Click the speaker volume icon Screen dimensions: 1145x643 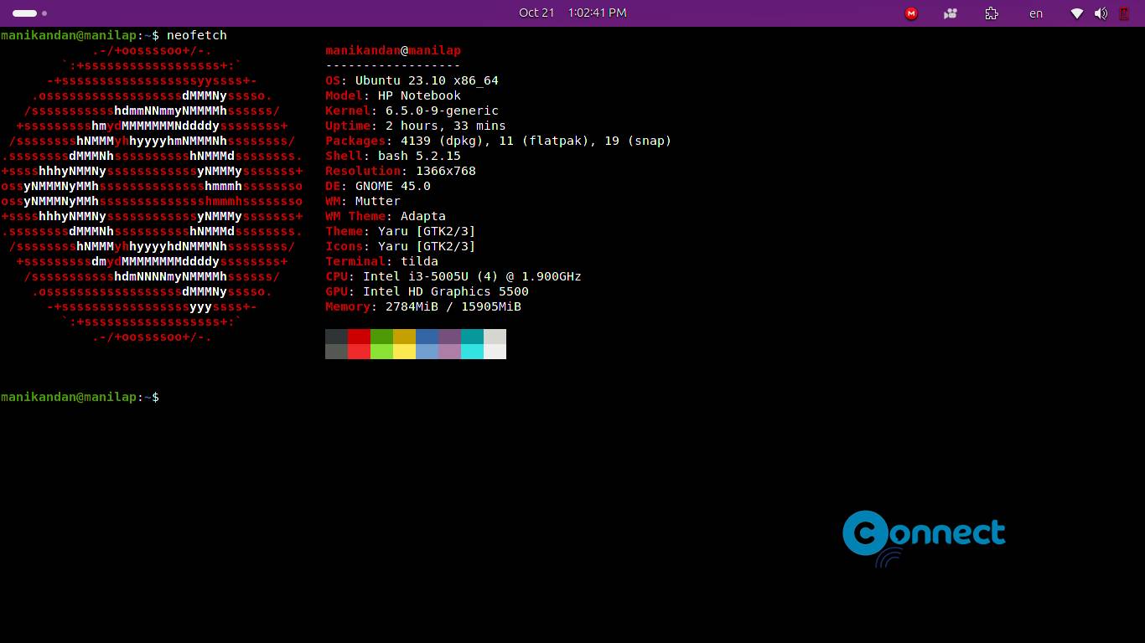point(1101,13)
